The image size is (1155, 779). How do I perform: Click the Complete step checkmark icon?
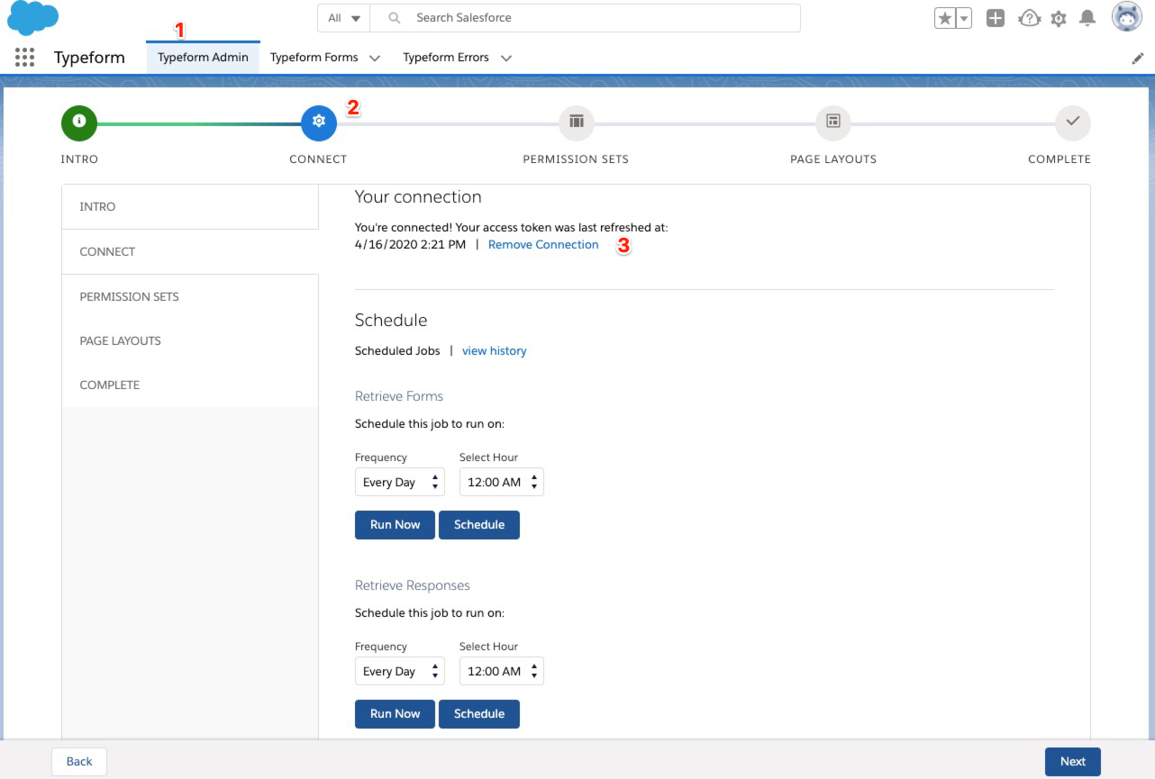coord(1073,122)
